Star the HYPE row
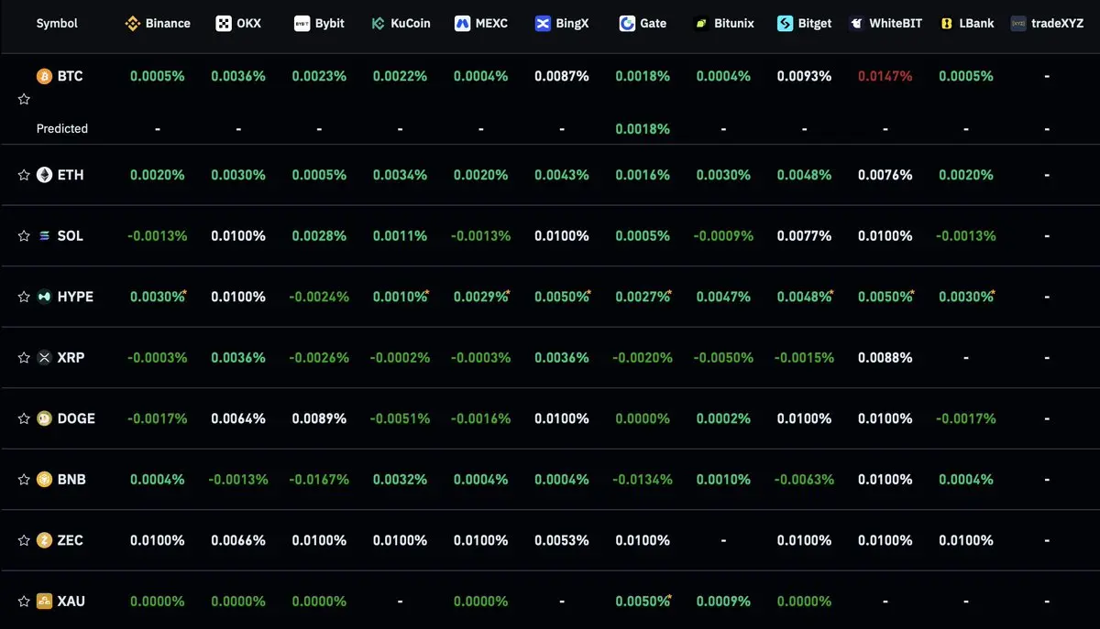 24,297
